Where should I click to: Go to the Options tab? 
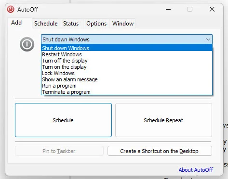coord(96,24)
